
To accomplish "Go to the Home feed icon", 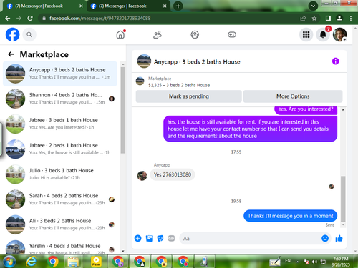I will pos(120,34).
